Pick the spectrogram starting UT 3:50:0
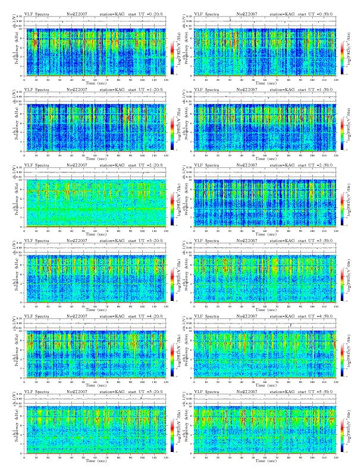The width and height of the screenshot is (364, 471). pyautogui.click(x=265, y=279)
